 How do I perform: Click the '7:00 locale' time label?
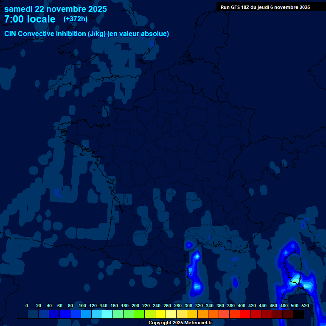point(30,19)
